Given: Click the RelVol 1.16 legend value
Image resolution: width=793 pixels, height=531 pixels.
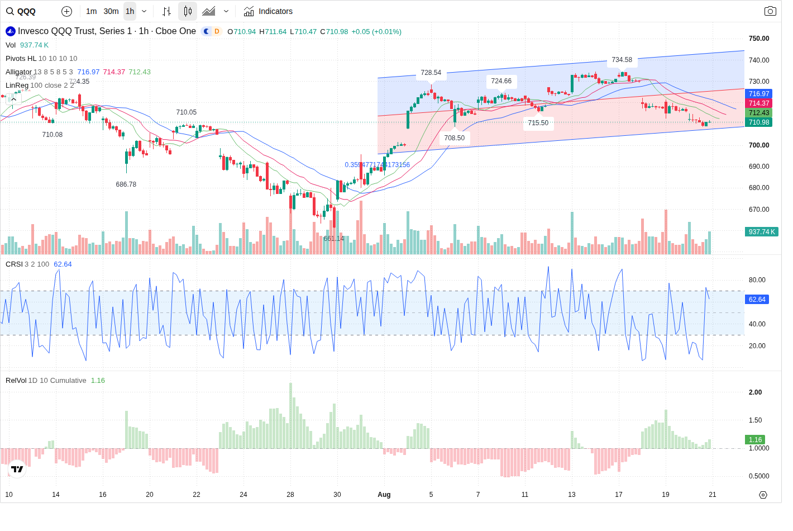Looking at the screenshot, I should 98,381.
